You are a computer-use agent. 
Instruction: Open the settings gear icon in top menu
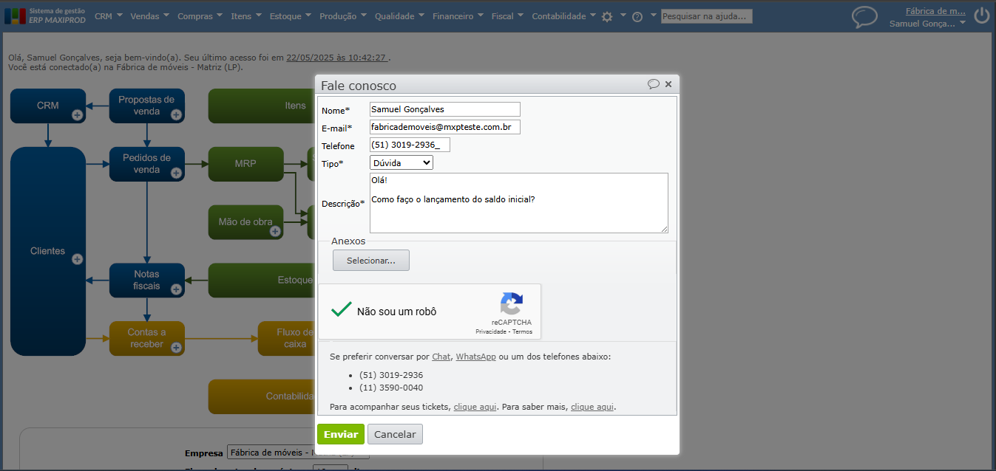[x=607, y=16]
